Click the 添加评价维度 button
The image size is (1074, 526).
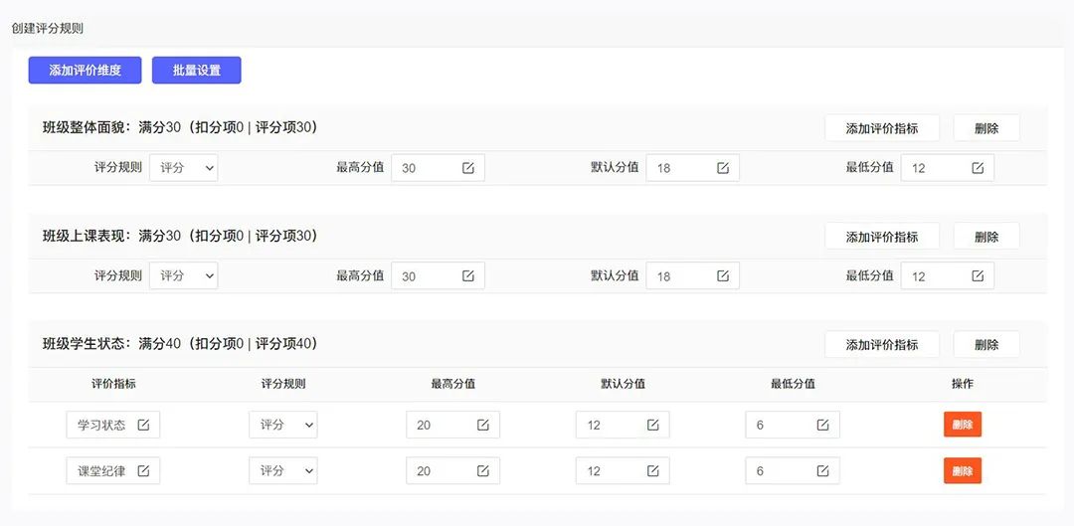click(x=85, y=70)
